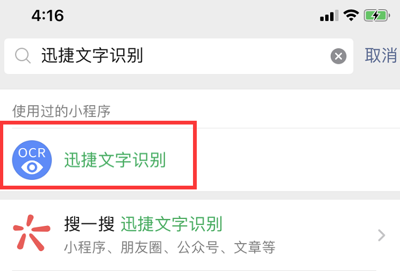Viewport: 400px width, 271px height.
Task: Open the green 迅捷文字识别 mini program name
Action: point(115,160)
